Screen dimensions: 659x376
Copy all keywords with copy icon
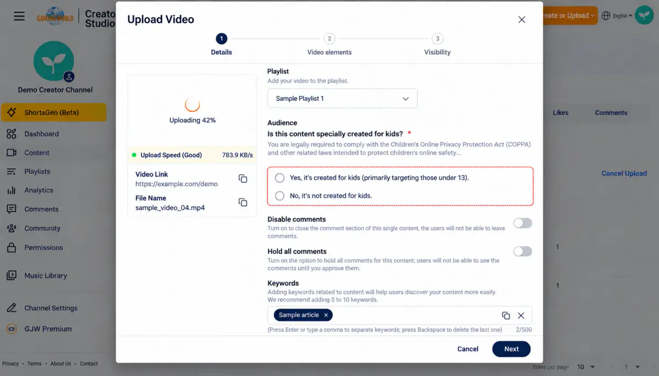coord(506,316)
